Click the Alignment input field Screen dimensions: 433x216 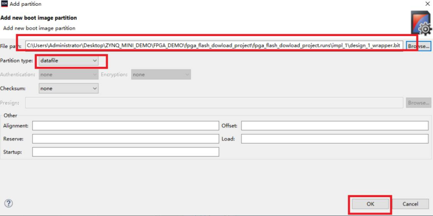point(125,125)
